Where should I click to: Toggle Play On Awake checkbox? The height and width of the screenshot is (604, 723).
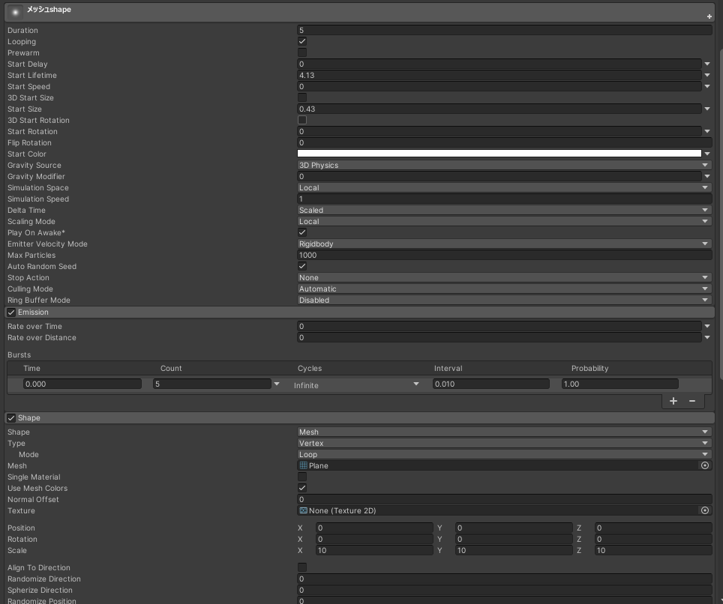click(302, 232)
